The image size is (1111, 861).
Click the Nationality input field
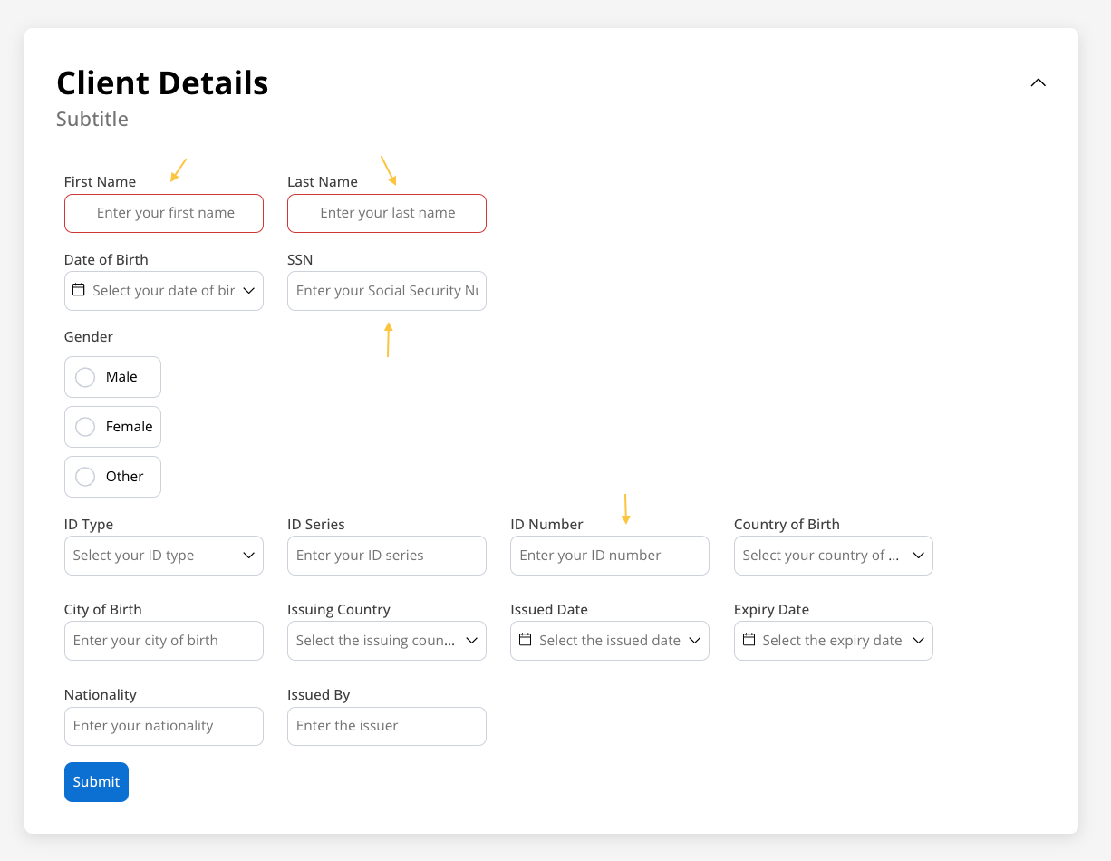pyautogui.click(x=164, y=726)
